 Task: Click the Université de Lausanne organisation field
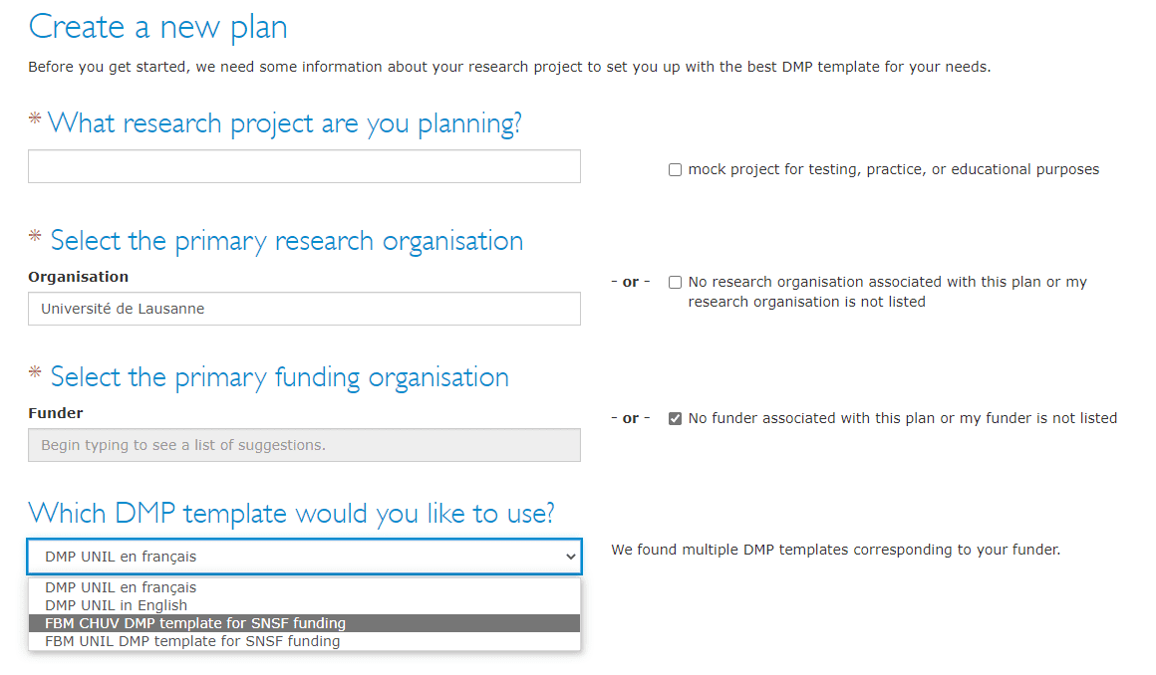point(304,309)
